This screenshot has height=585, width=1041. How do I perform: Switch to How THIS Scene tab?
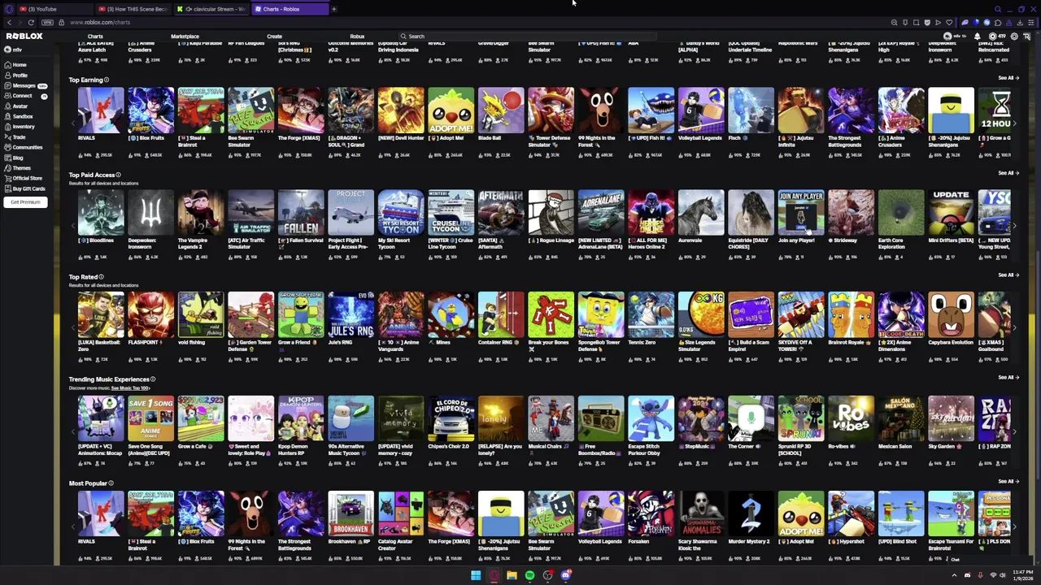(134, 9)
